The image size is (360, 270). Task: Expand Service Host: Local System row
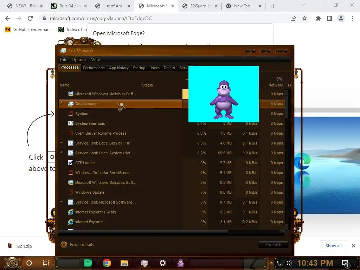(x=62, y=153)
